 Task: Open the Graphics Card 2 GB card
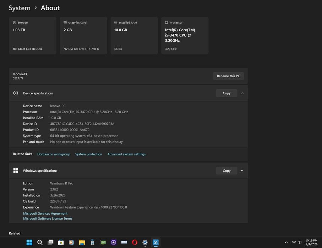tap(83, 35)
